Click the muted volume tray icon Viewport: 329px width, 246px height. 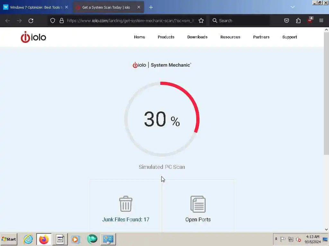(x=298, y=239)
